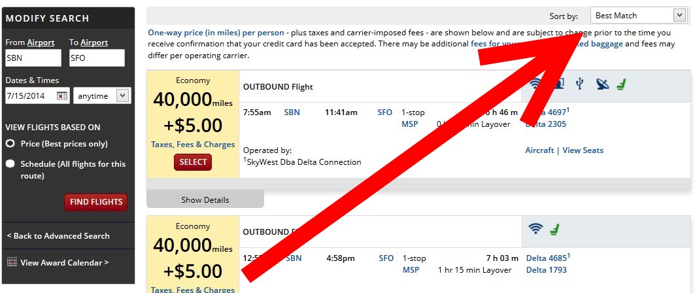Click the Wi-Fi icon on second flight

[x=536, y=229]
